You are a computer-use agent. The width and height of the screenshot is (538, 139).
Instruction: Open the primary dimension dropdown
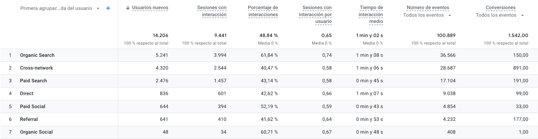[98, 8]
